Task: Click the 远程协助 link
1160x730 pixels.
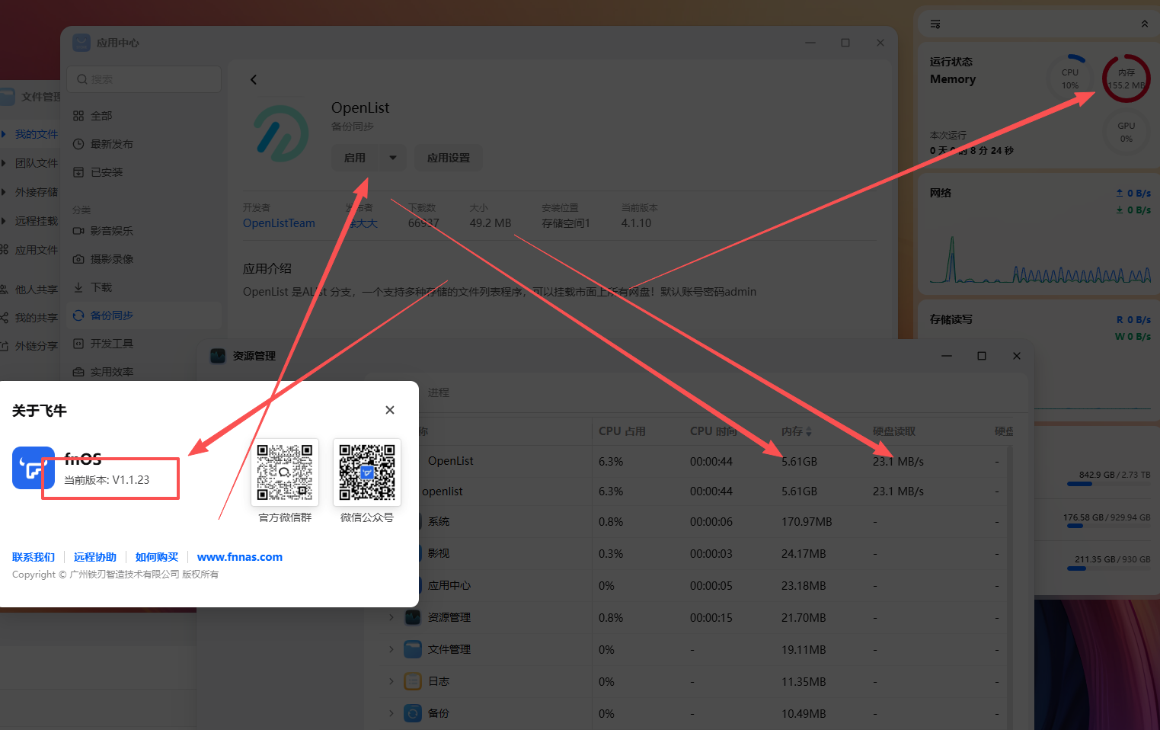Action: [x=95, y=557]
